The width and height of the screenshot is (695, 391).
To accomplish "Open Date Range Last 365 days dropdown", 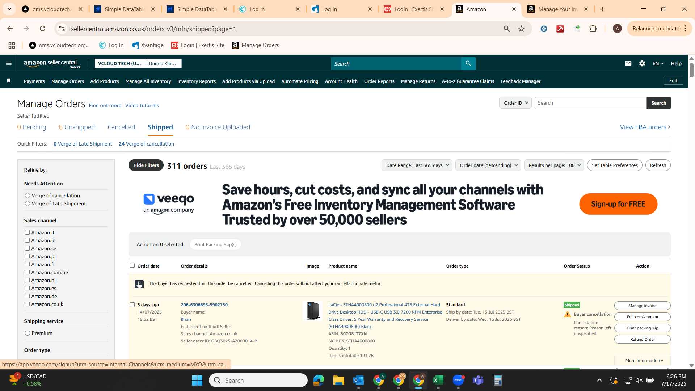I will (417, 165).
